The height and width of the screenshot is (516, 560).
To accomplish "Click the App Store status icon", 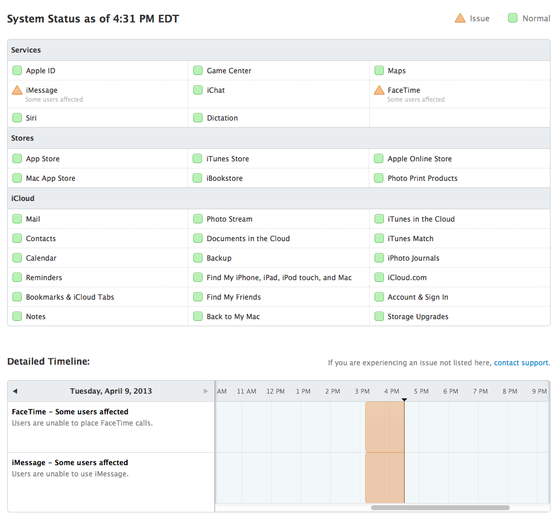I will tap(17, 159).
